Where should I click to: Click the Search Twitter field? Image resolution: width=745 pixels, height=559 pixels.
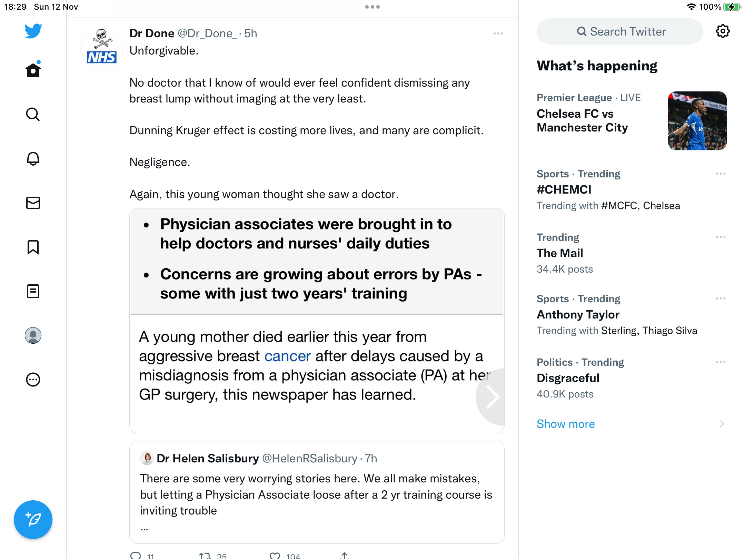(620, 31)
